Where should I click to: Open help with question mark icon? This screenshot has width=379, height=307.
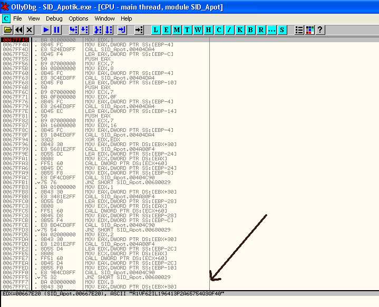[x=320, y=30]
